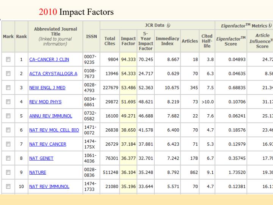This screenshot has height=205, width=273.
Task: Click the Eigenfactor Metrics info icon
Action: coord(270,25)
